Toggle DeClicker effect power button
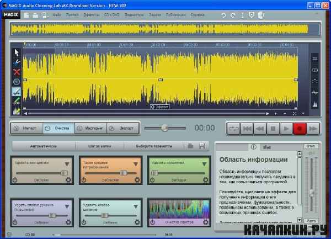 [15, 180]
